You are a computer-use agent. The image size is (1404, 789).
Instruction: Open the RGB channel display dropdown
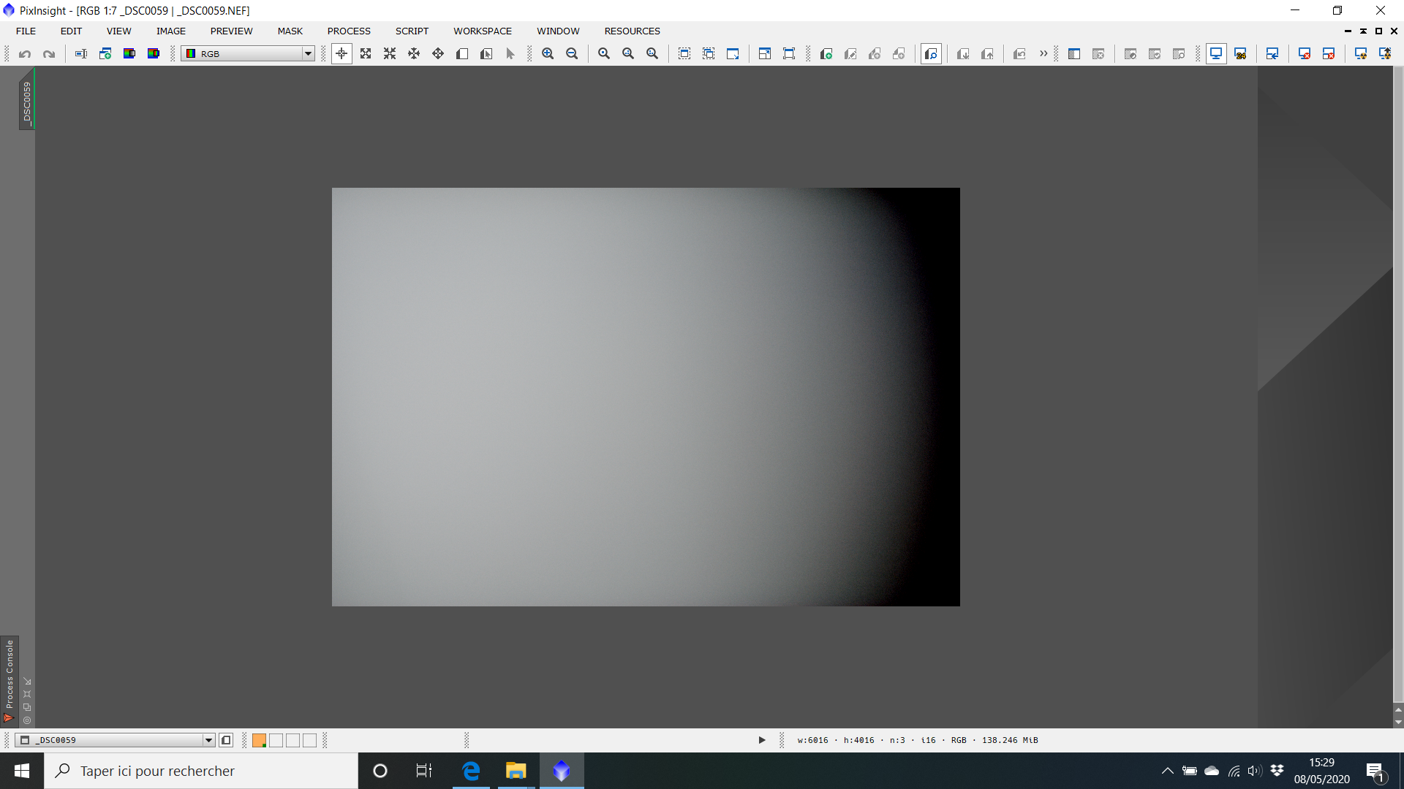[x=308, y=54]
